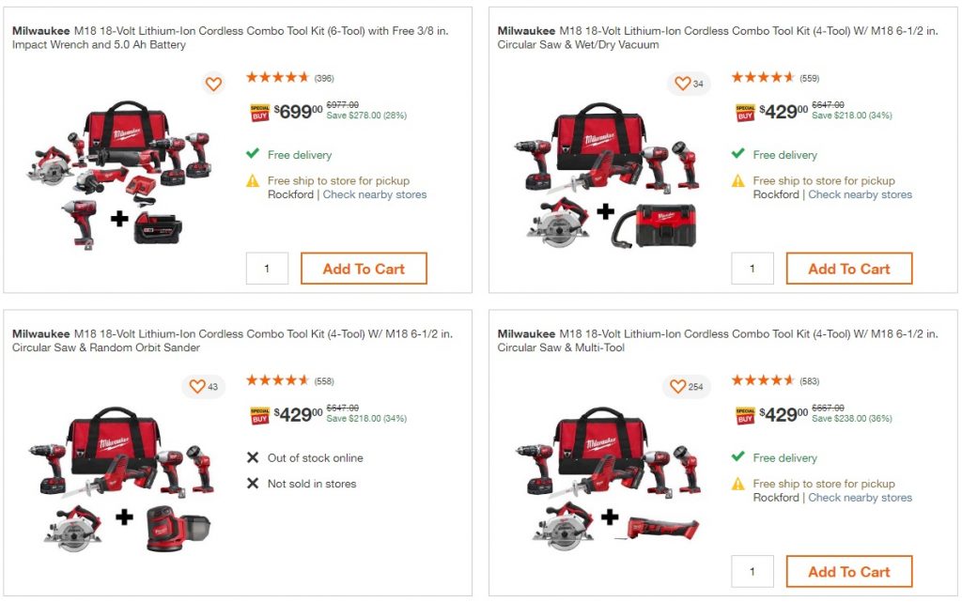The image size is (962, 602).
Task: Open star rating with 559 reviews
Action: pos(764,77)
